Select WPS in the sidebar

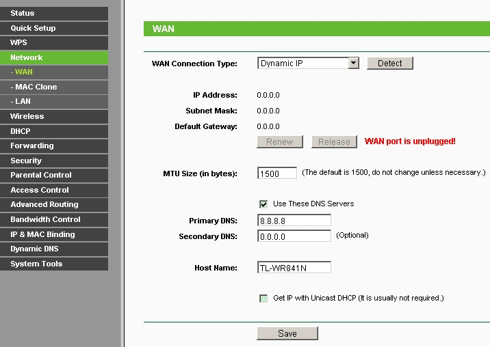coord(54,43)
